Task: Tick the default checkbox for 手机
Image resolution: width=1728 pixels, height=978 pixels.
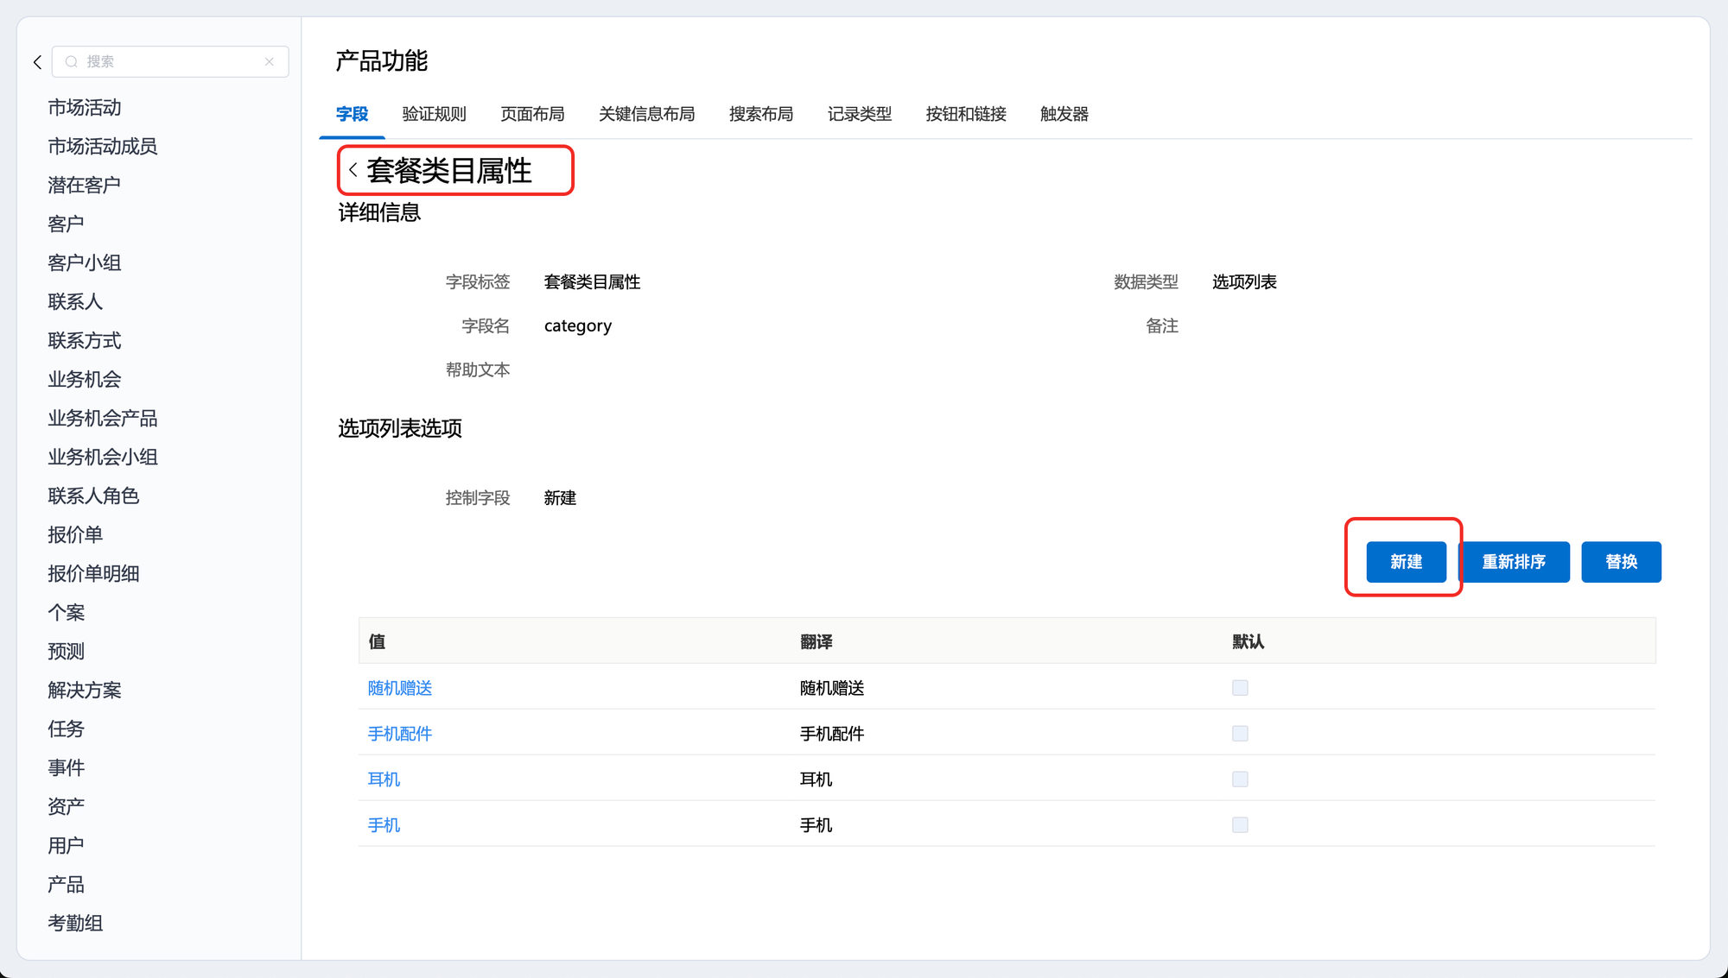Action: pos(1240,825)
